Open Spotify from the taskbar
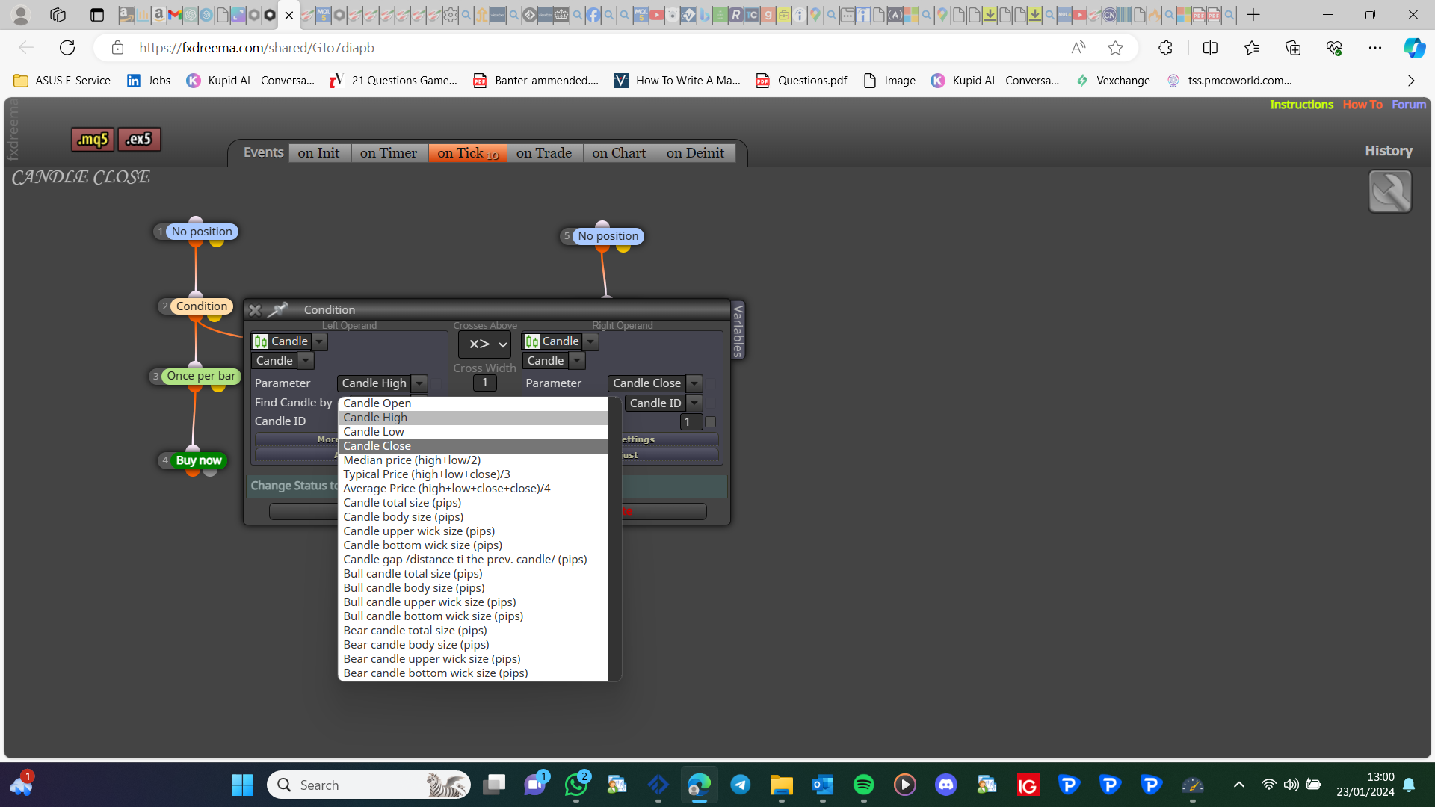Screen dimensions: 1435x807 863,785
